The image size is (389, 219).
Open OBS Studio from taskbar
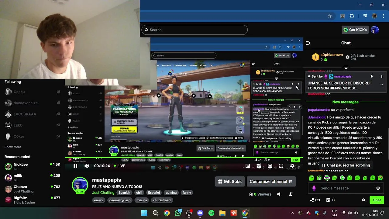189,213
